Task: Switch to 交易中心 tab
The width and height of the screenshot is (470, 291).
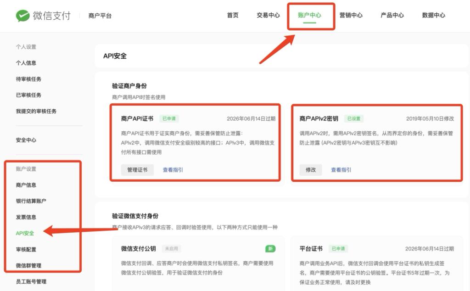Action: click(x=268, y=15)
